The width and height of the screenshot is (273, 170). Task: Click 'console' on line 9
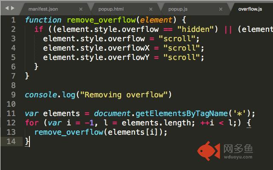click(41, 95)
